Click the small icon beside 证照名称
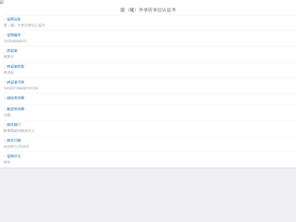Screen dimensions: 296x222 pyautogui.click(x=5, y=19)
